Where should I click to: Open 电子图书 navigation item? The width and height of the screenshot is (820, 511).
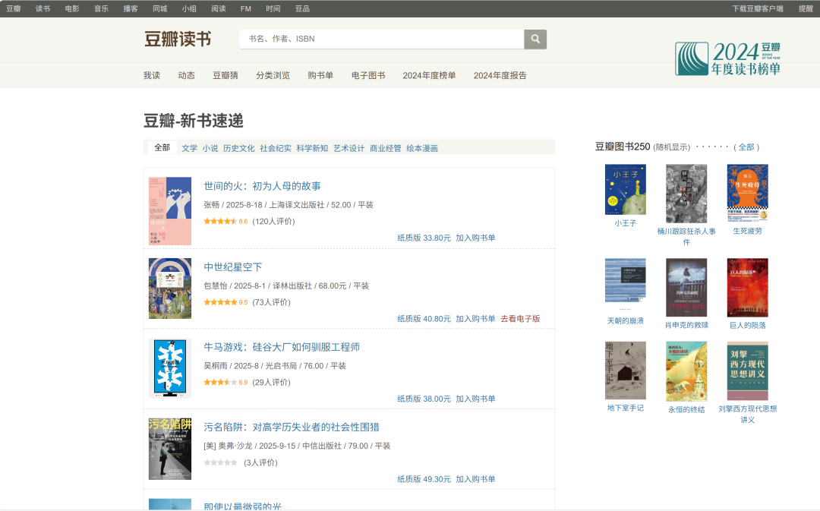pos(368,75)
